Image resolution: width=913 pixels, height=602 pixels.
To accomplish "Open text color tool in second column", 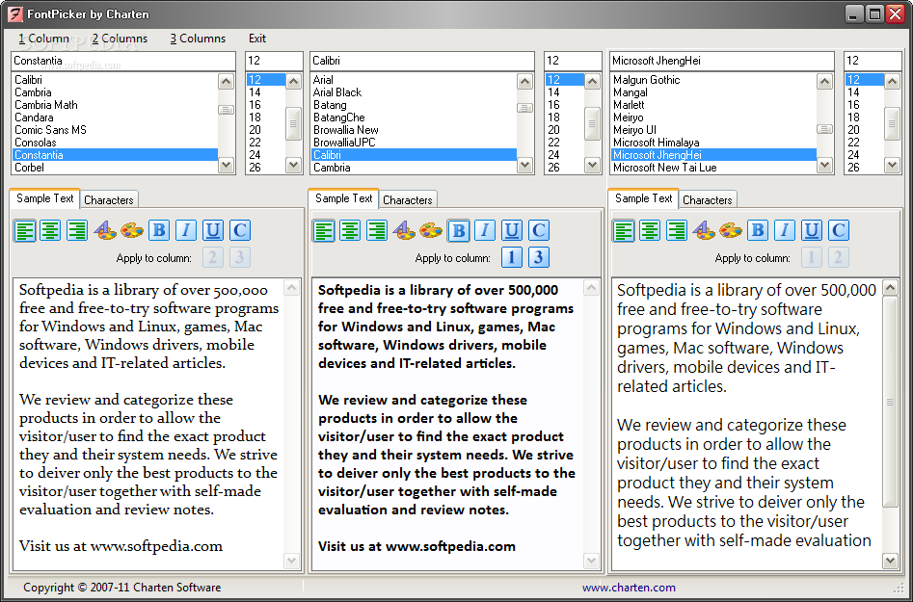I will coord(404,230).
